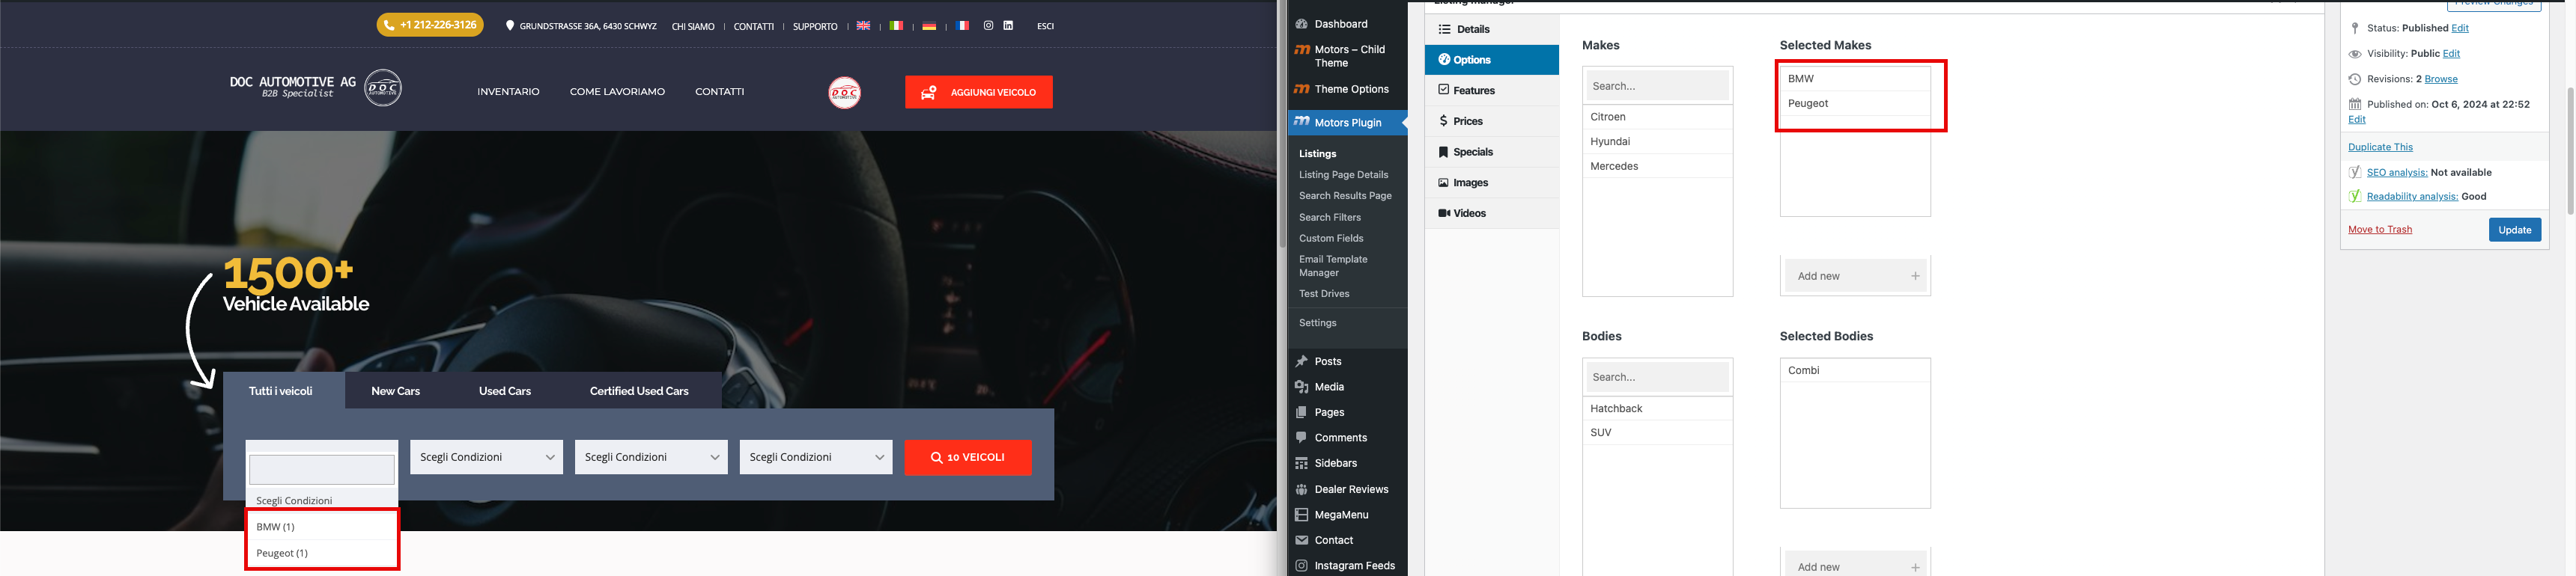Screen dimensions: 2576x576
Task: Click the Media icon in WordPress sidebar
Action: (x=1302, y=387)
